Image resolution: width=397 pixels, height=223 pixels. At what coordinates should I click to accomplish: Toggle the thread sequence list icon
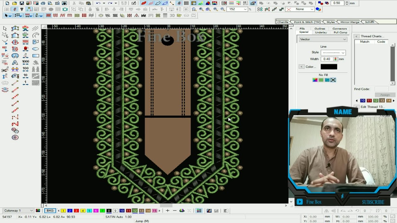pyautogui.click(x=199, y=211)
